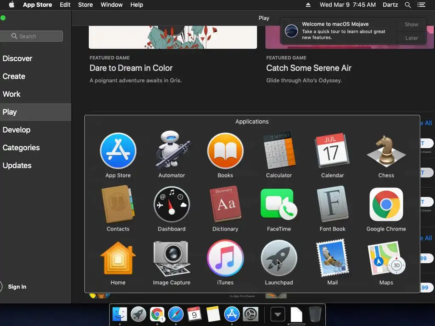Open App Store in the Applications stack
435x326 pixels.
(x=118, y=151)
